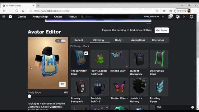This screenshot has width=199, height=112.
Task: Expand the Animations dropdown
Action: pos(139,40)
